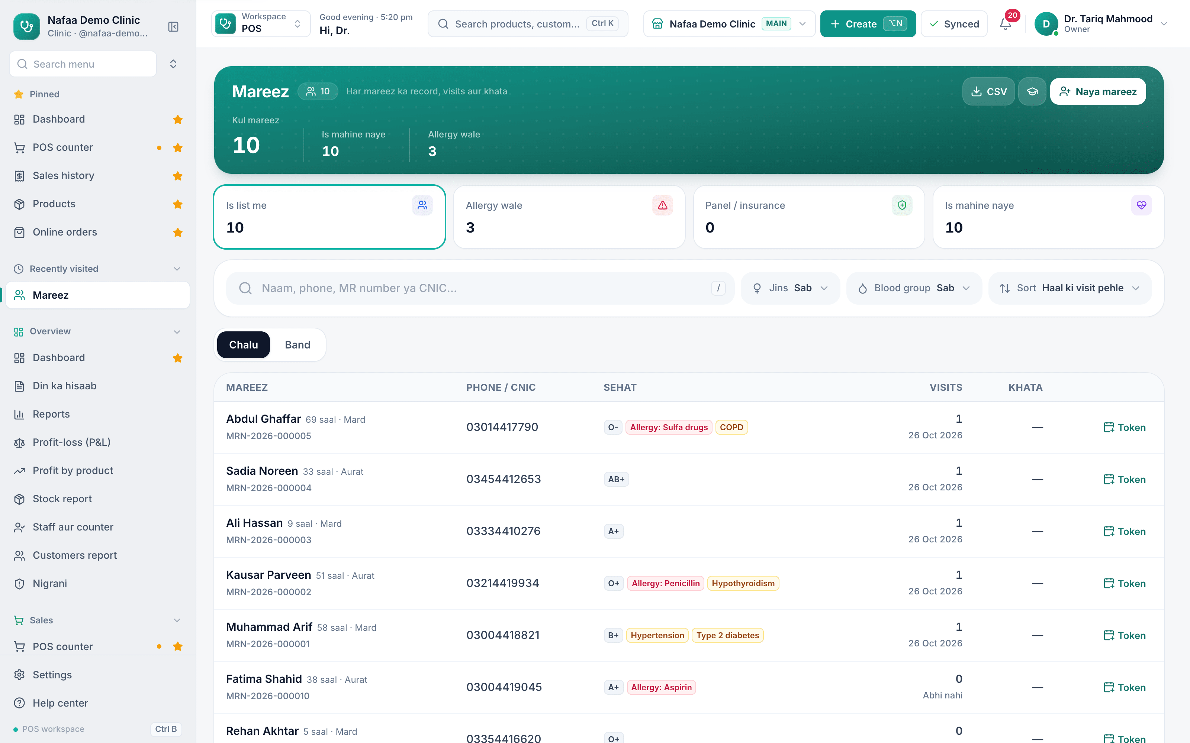Open Jins filter dropdown
The width and height of the screenshot is (1190, 743).
(x=790, y=288)
